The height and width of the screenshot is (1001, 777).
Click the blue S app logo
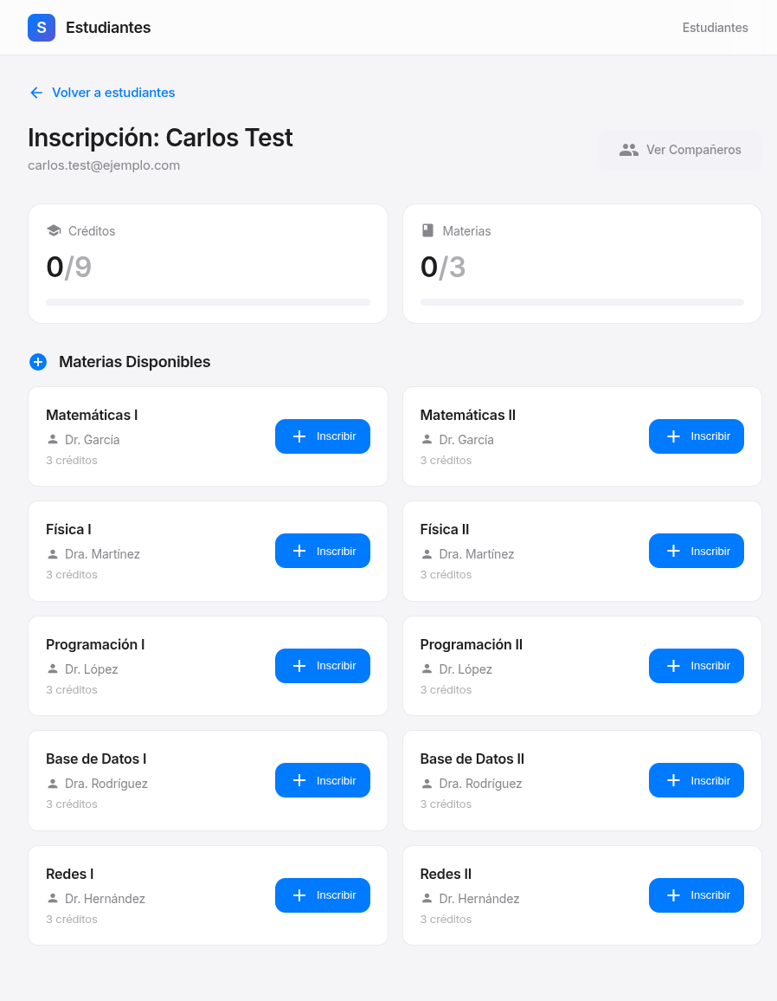42,28
